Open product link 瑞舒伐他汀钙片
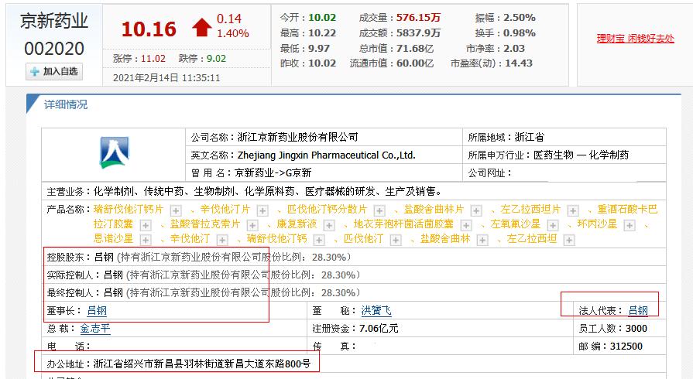Screen dimensions: 693x379 click(x=129, y=210)
